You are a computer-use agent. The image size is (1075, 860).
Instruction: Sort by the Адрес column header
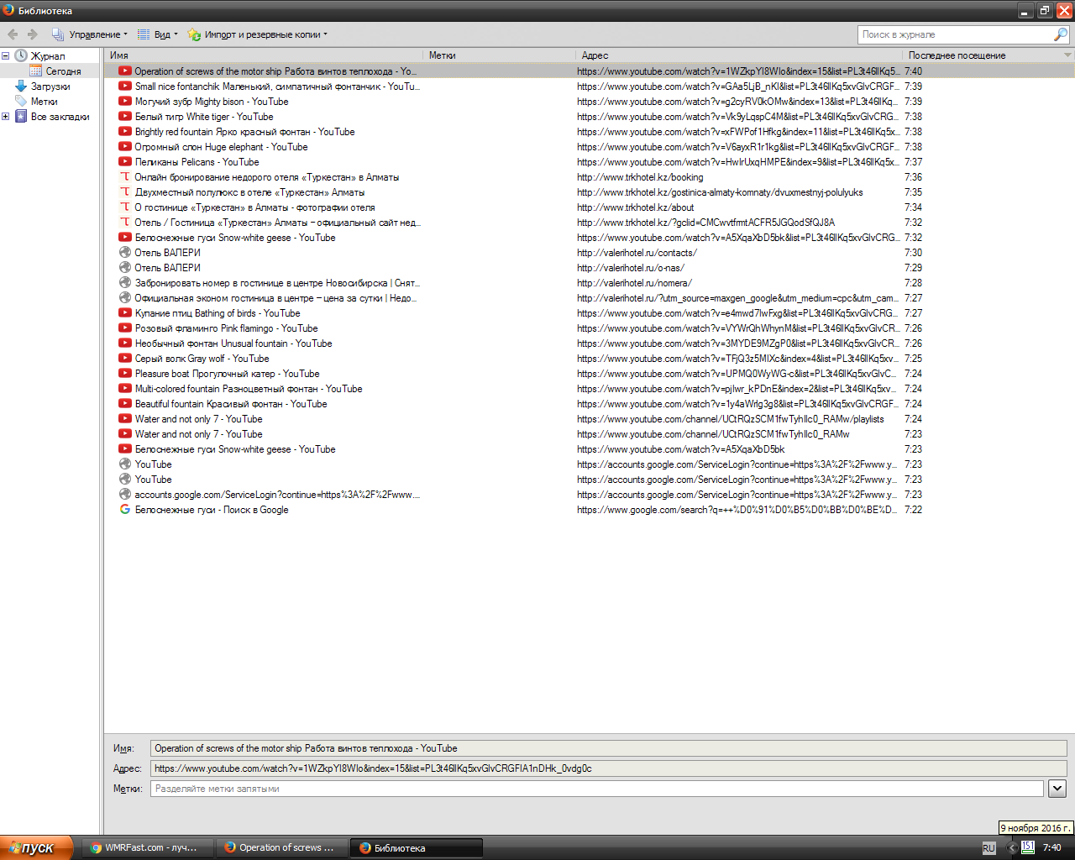tap(739, 55)
